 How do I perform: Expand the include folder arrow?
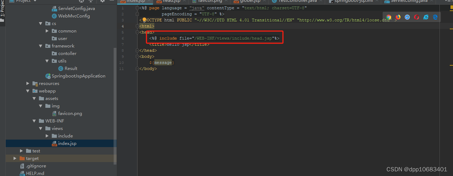click(x=47, y=136)
